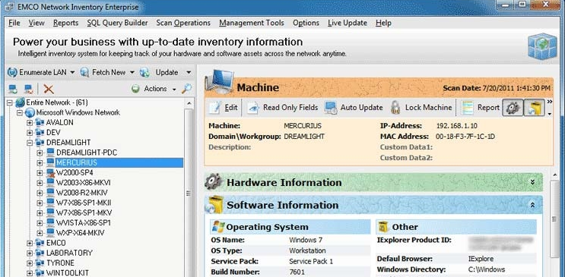The height and width of the screenshot is (277, 565).
Task: Open the Enumerate LAN dropdown arrow
Action: coord(72,72)
